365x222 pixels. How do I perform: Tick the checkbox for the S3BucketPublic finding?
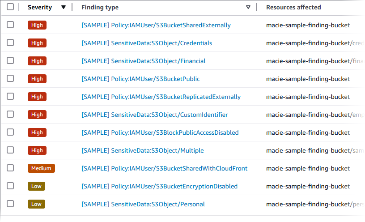(10, 79)
